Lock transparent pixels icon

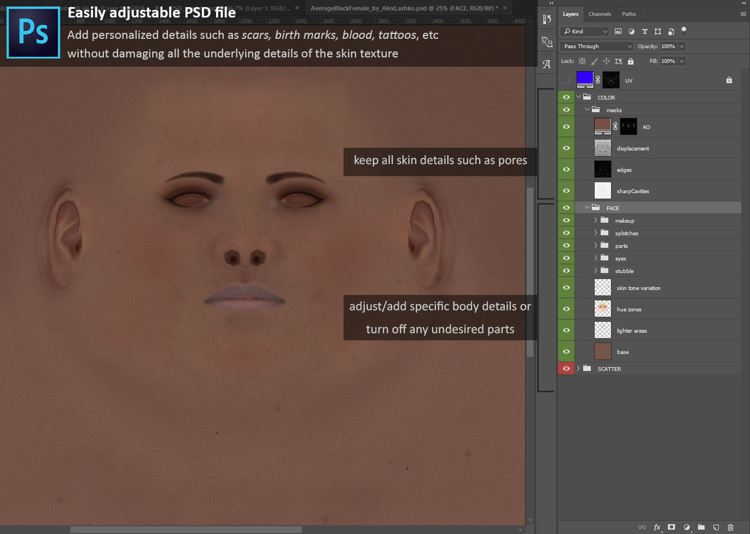coord(582,61)
